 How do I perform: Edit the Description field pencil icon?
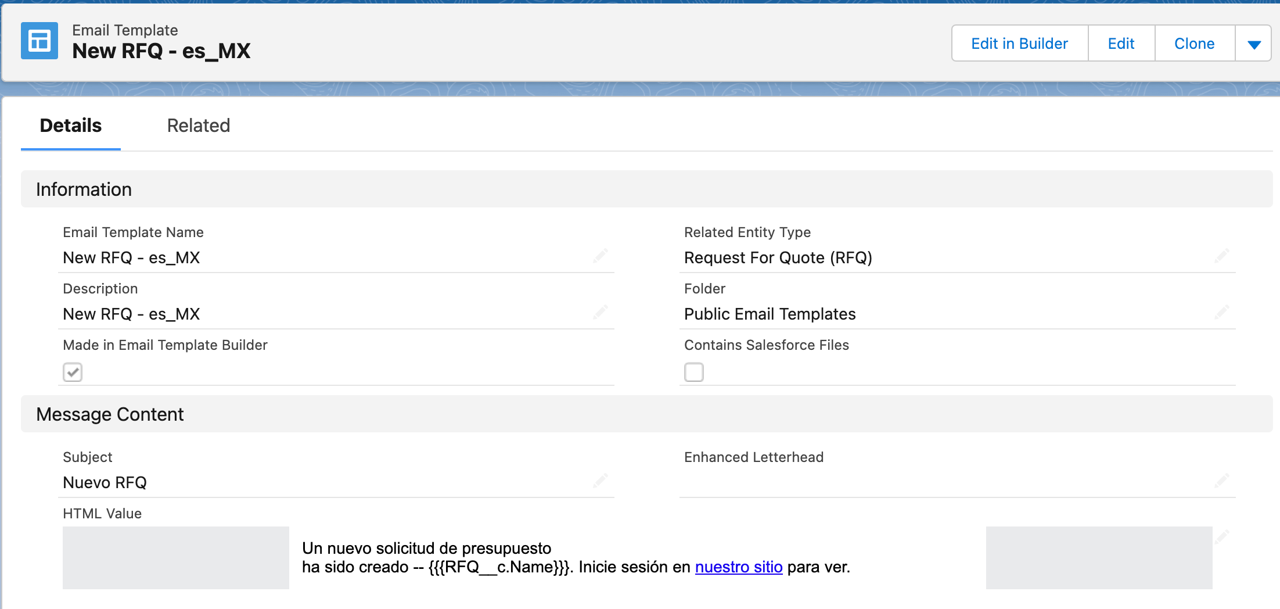point(601,312)
